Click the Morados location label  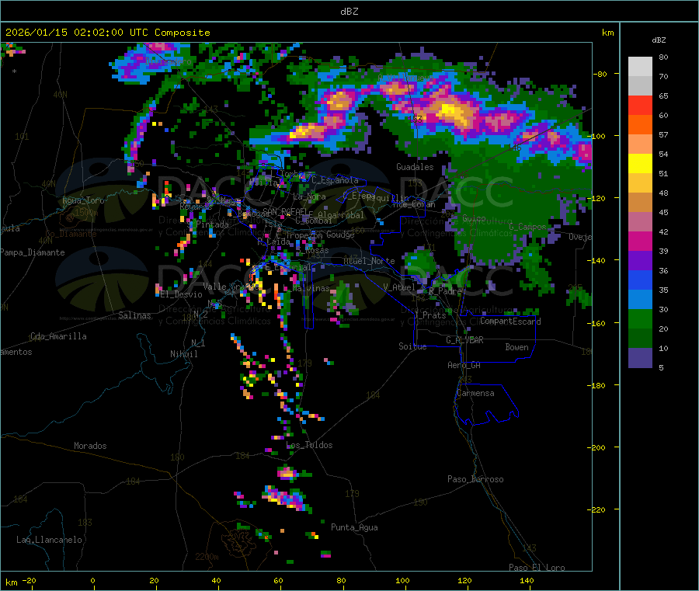tap(90, 446)
